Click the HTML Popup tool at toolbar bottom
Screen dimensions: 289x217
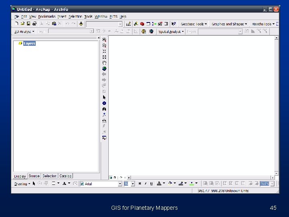104,138
